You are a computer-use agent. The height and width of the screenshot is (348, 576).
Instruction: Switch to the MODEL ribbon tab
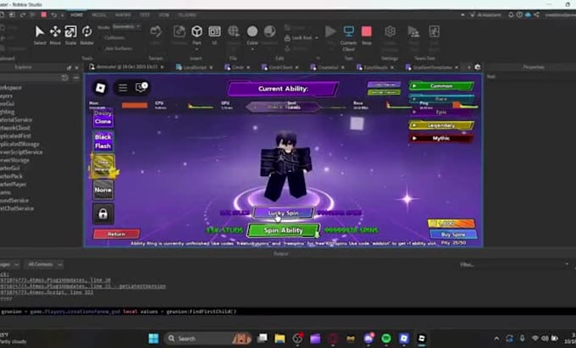99,15
